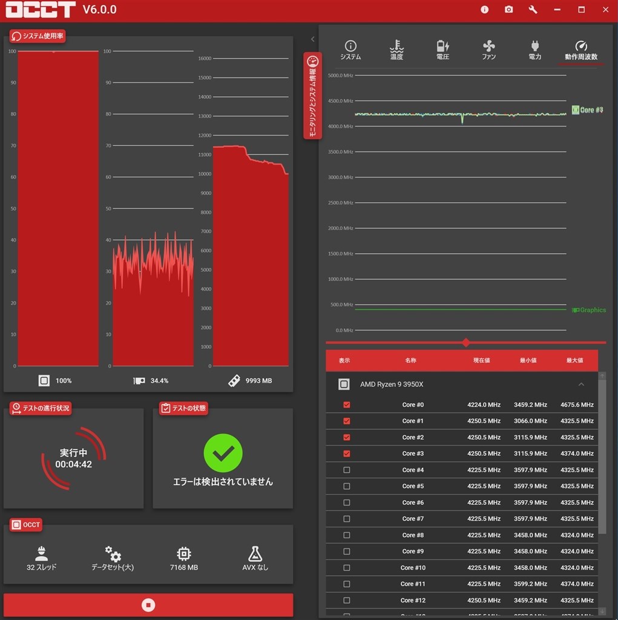Collapse the monitoring panel with the left chevron

coord(312,39)
